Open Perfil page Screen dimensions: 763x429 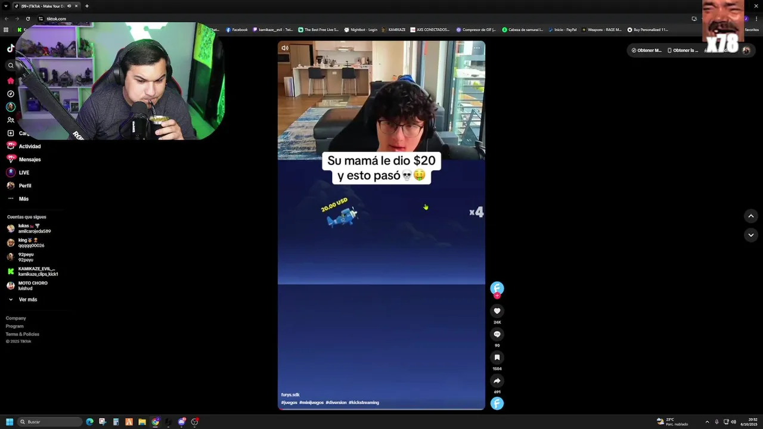point(19,185)
